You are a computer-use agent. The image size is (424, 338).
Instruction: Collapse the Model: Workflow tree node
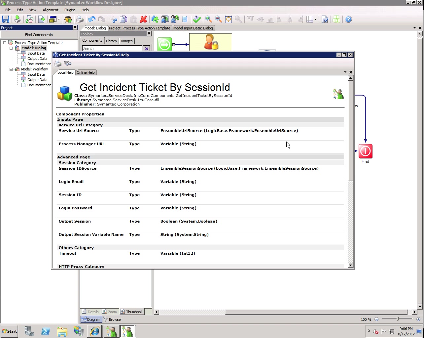coord(11,69)
